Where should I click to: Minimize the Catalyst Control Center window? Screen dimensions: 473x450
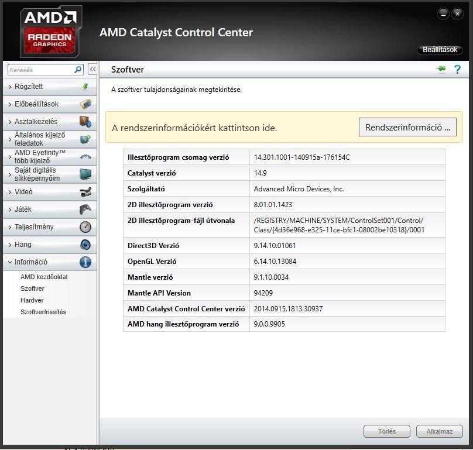(x=443, y=14)
